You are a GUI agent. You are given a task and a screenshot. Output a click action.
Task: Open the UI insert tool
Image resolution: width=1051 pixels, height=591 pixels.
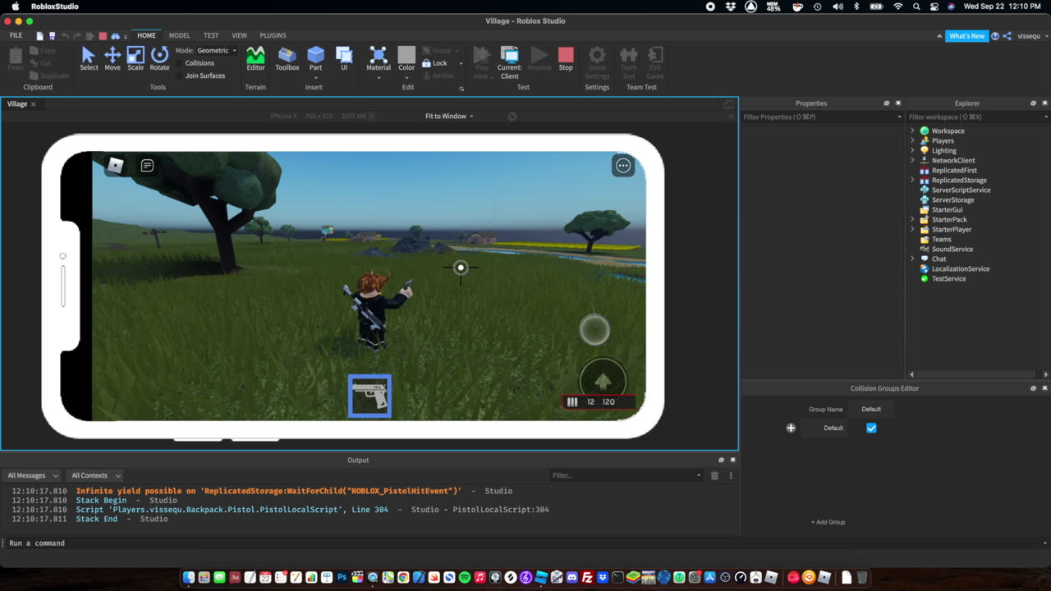(344, 58)
